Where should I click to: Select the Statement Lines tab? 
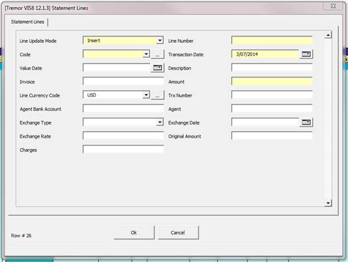(28, 22)
